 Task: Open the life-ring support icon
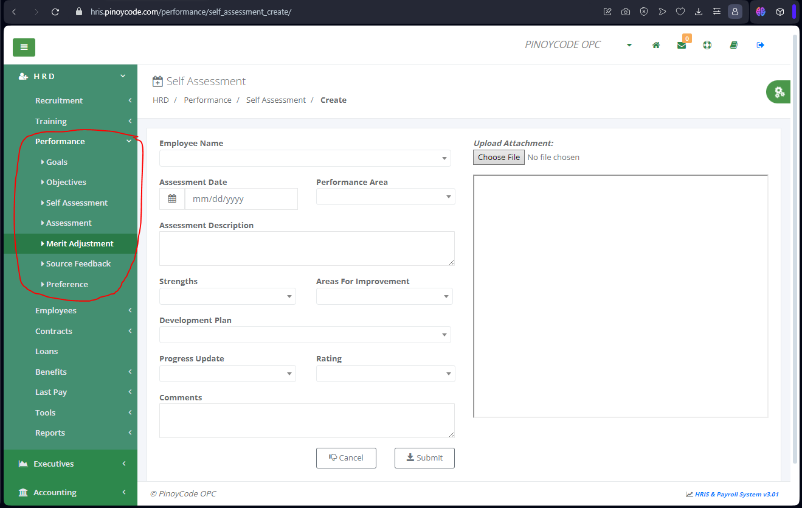(707, 45)
